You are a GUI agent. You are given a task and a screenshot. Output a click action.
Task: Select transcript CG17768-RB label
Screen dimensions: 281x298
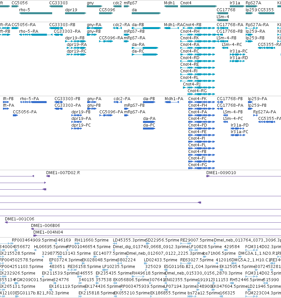pyautogui.click(x=229, y=31)
